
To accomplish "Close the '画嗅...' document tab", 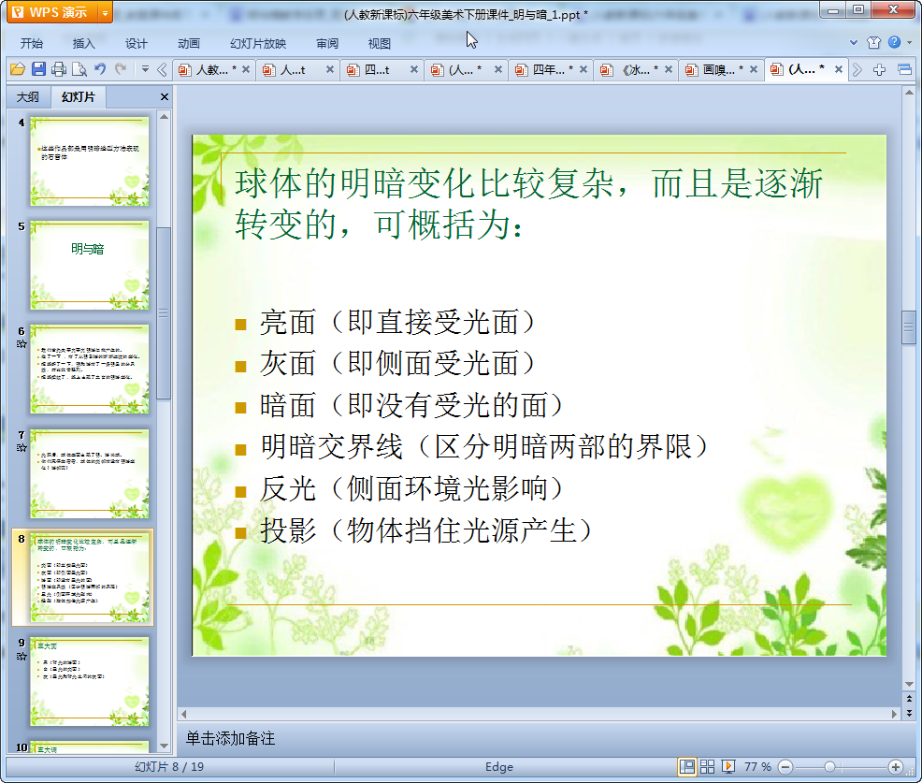I will (754, 69).
